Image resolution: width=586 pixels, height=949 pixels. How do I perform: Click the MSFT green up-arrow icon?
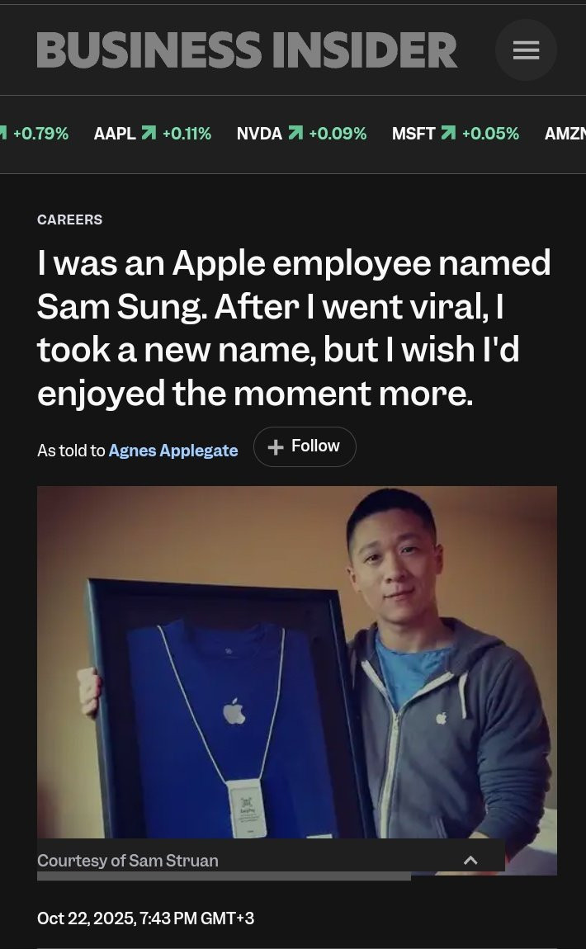(x=448, y=133)
